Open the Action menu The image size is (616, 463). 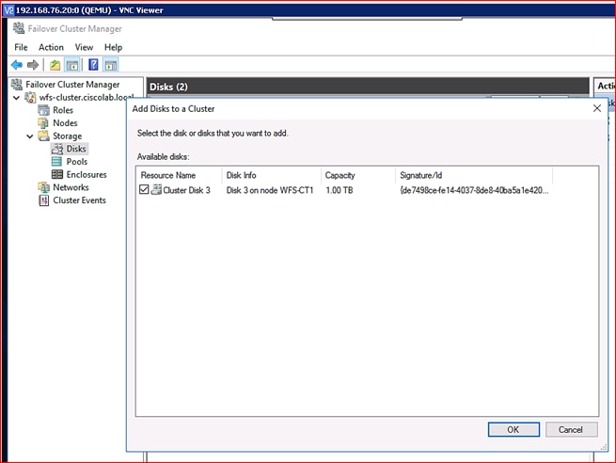point(51,47)
